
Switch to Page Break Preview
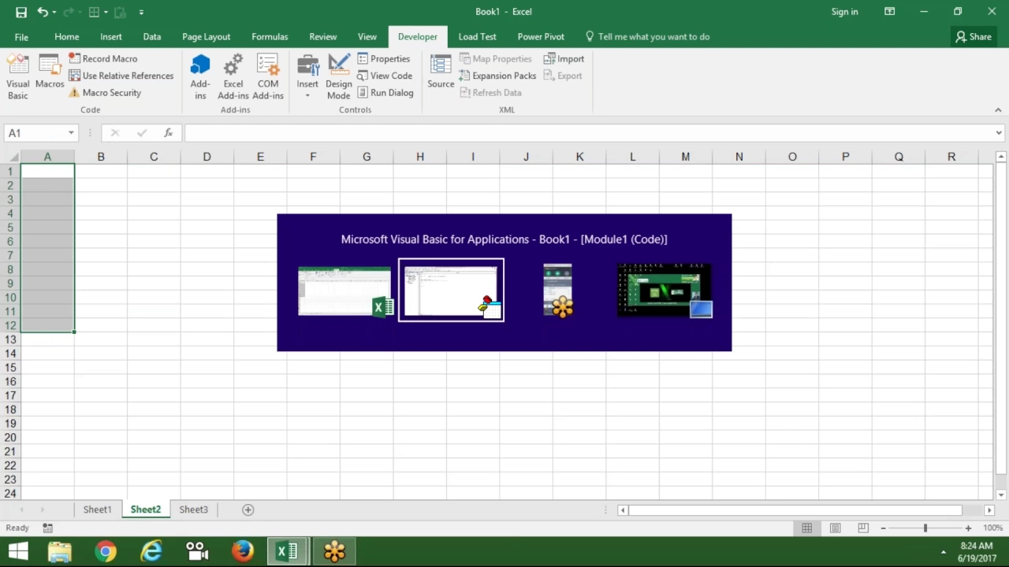coord(863,528)
